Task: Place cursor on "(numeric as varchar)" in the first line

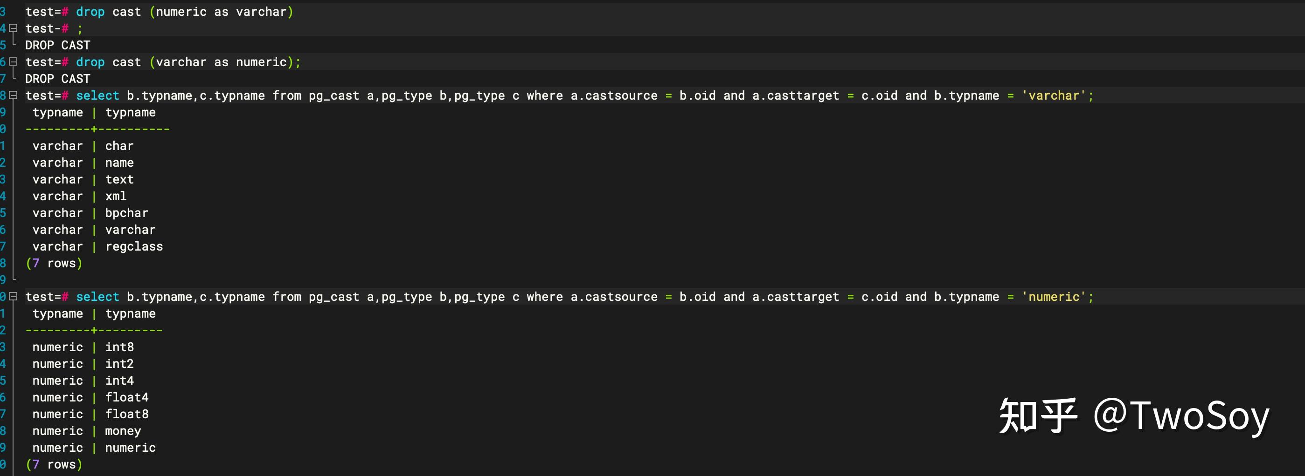Action: click(x=221, y=12)
